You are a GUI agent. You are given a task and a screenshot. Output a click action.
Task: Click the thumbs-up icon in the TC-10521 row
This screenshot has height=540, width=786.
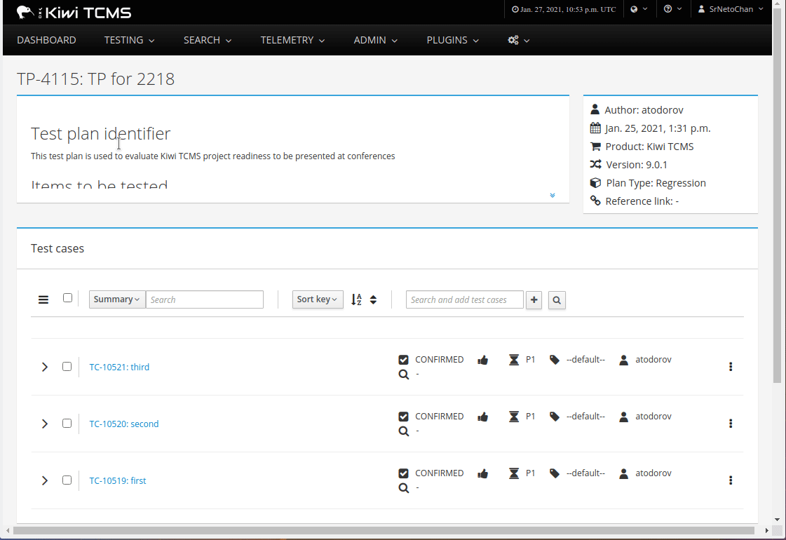(x=482, y=360)
